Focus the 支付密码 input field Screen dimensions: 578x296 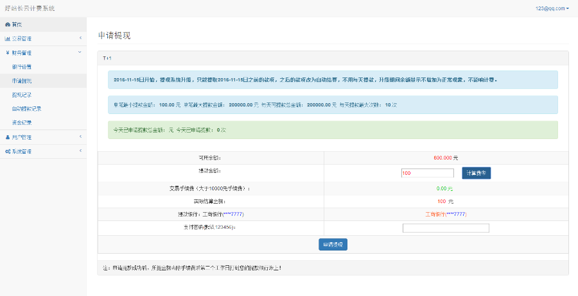coord(446,228)
